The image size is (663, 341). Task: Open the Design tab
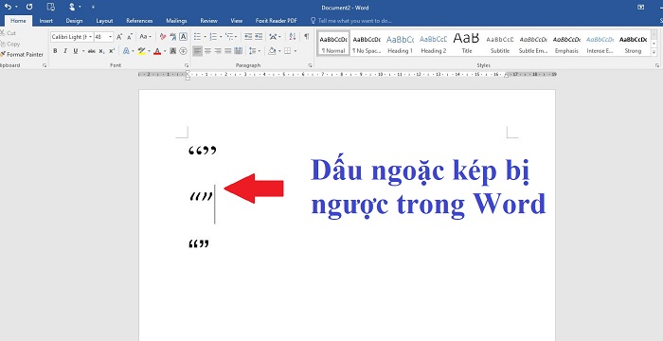coord(74,20)
